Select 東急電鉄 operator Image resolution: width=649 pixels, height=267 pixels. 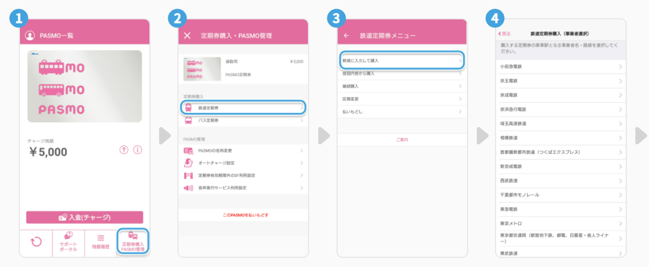(x=561, y=209)
